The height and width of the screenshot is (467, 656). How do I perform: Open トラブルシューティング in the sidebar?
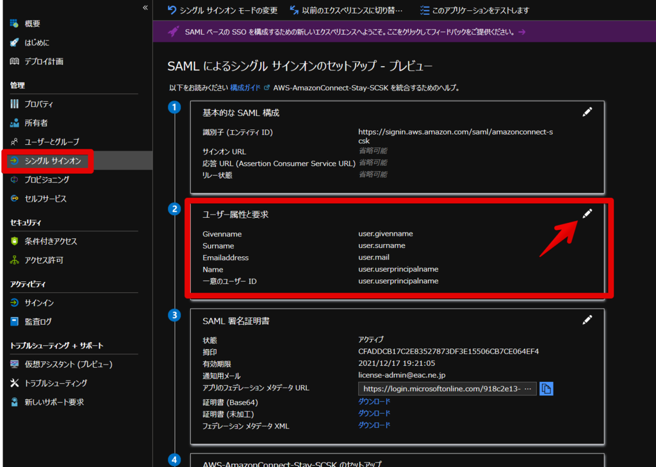(56, 383)
